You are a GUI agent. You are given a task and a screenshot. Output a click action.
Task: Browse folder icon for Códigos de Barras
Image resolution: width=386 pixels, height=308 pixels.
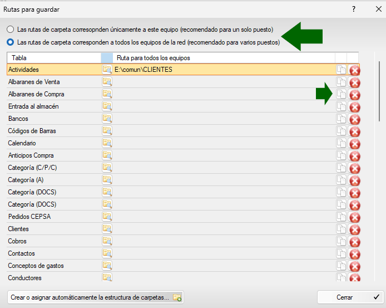107,131
